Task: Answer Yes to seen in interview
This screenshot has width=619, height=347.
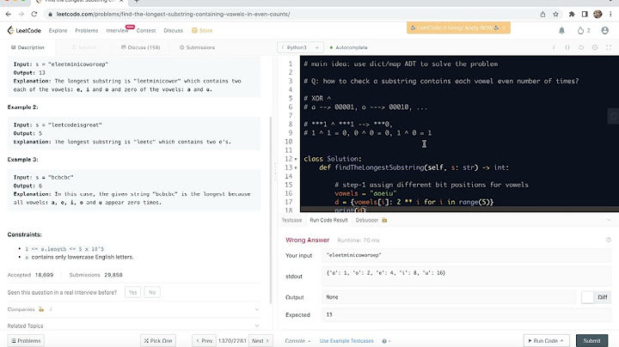Action: [132, 292]
